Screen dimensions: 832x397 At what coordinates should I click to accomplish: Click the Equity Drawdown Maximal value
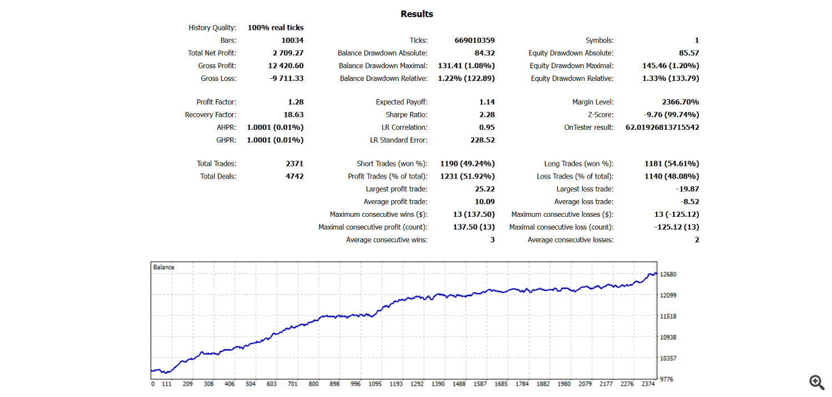tap(671, 66)
